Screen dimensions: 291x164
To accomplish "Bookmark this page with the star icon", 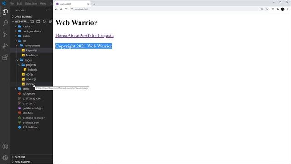I will click(267, 9).
